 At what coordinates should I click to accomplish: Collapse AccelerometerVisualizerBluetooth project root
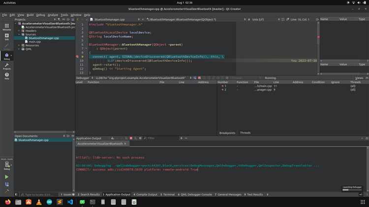pyautogui.click(x=16, y=24)
